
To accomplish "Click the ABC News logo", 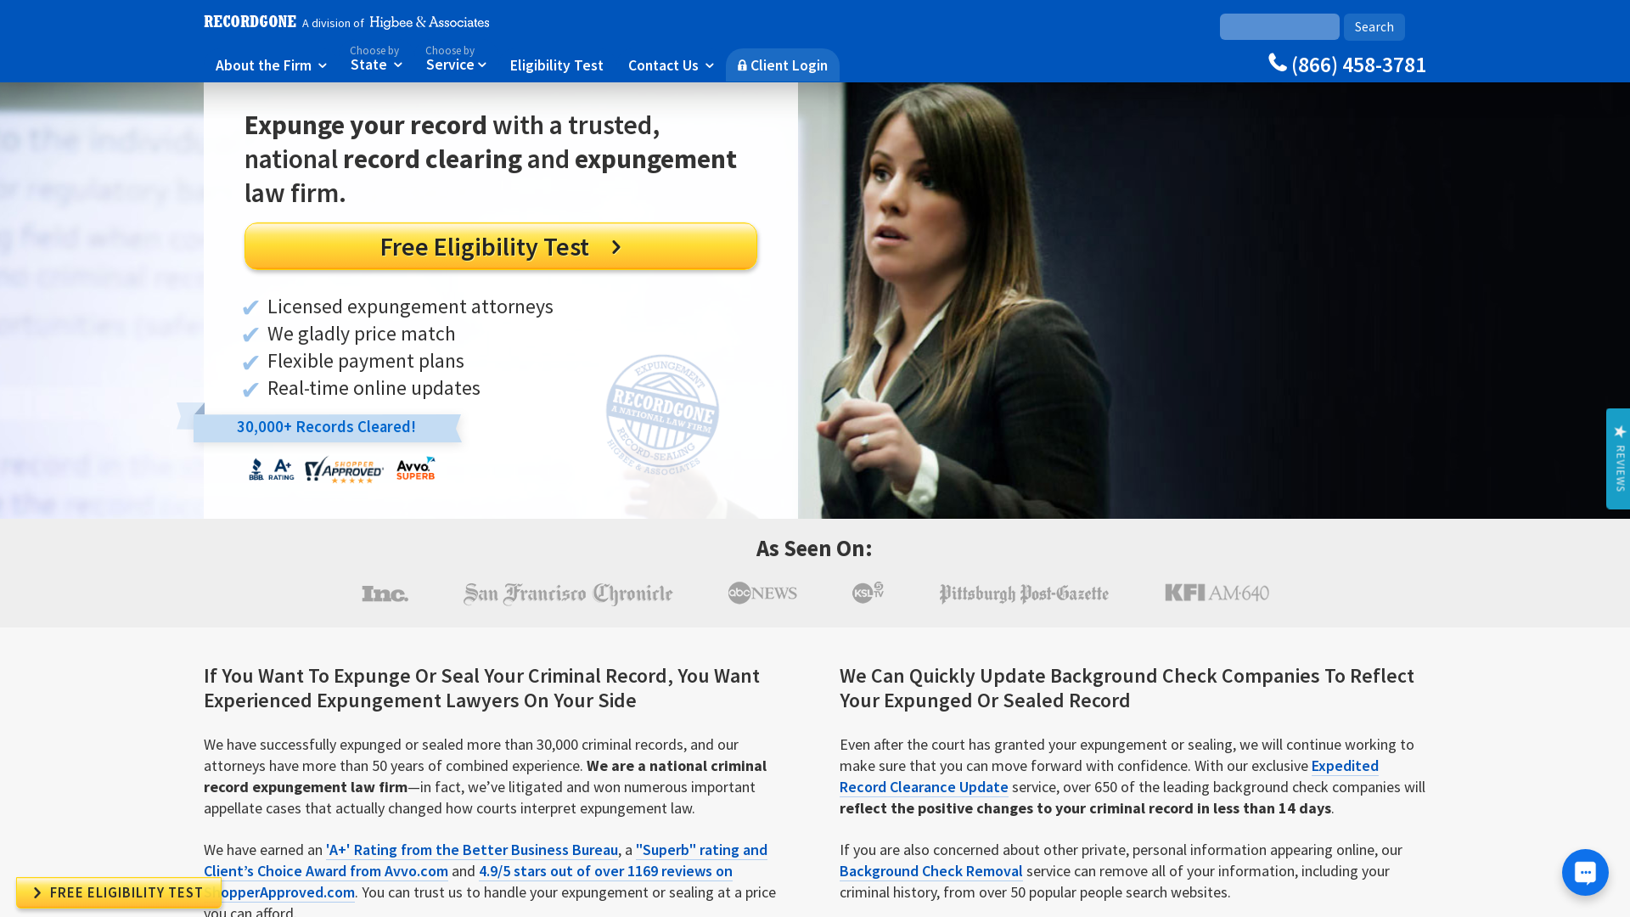I will (762, 593).
